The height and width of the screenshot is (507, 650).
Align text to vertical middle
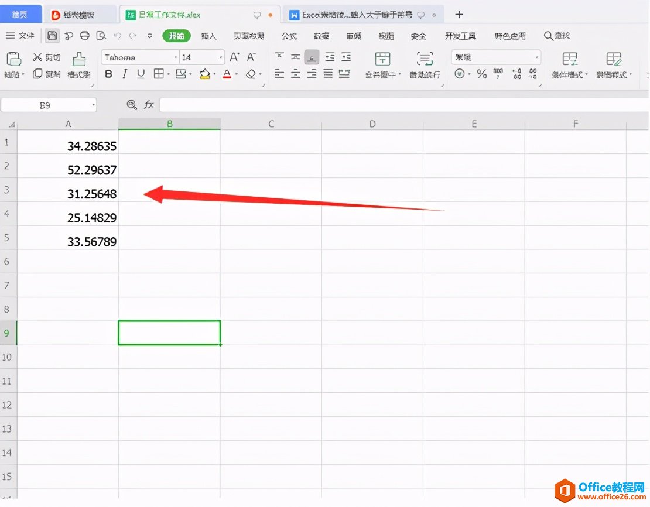(x=296, y=57)
